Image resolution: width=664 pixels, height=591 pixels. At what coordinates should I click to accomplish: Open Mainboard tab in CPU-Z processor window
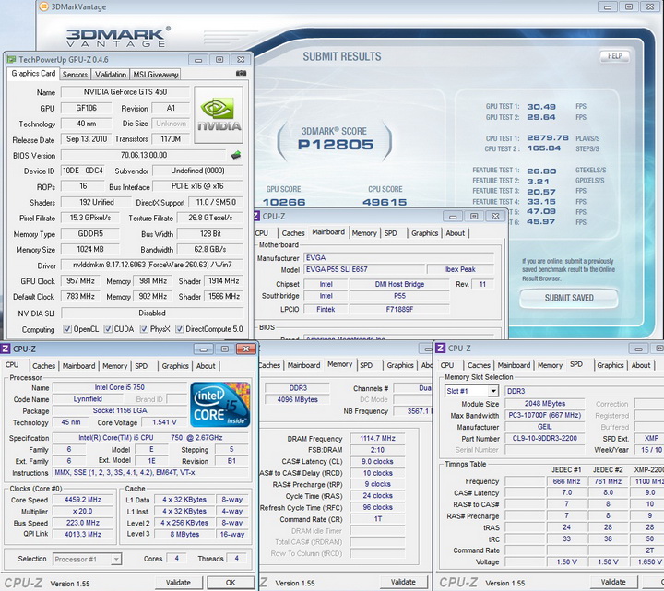78,366
